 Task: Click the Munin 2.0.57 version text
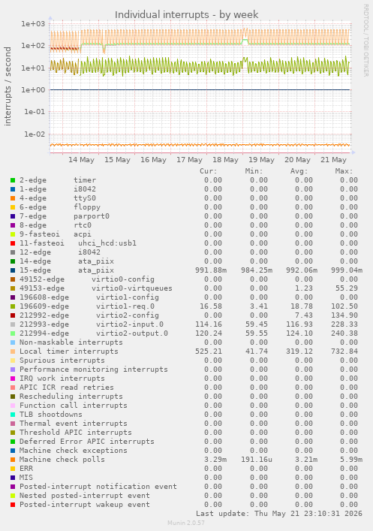pyautogui.click(x=186, y=523)
